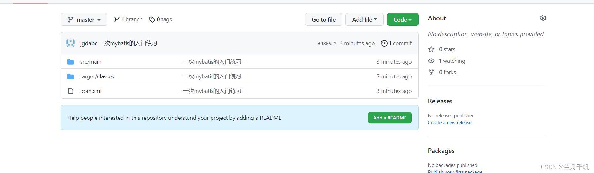This screenshot has height=173, width=594.
Task: Open the master branch dropdown
Action: tap(84, 20)
